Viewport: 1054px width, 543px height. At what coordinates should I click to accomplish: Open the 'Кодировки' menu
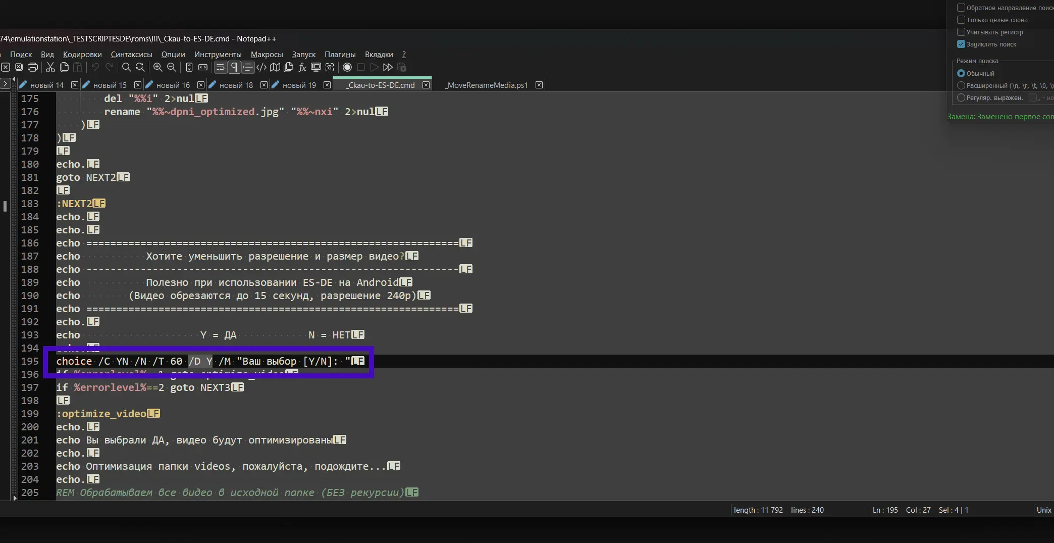[82, 55]
